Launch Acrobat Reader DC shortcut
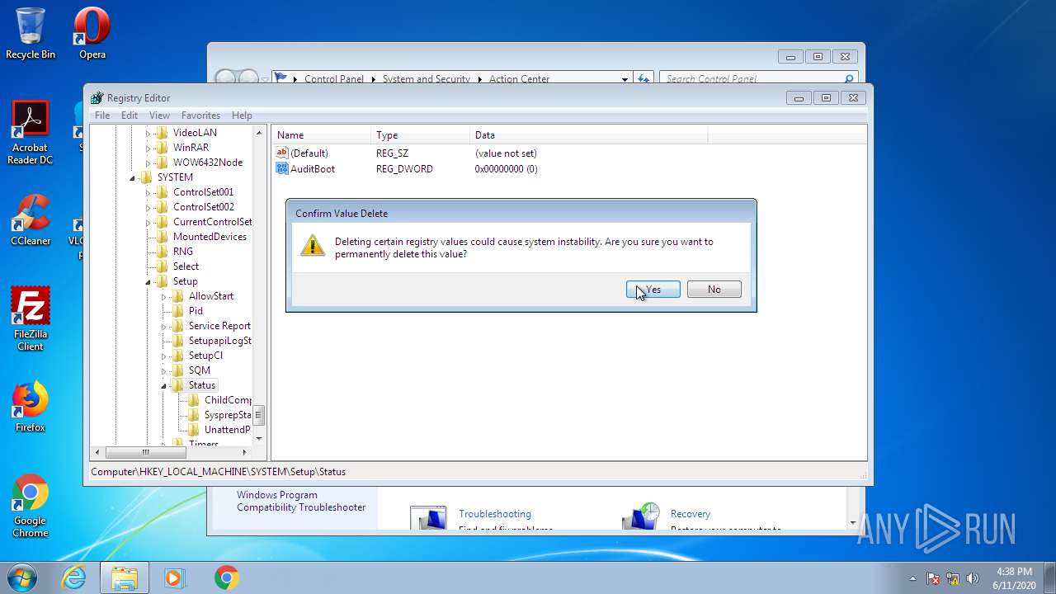This screenshot has height=594, width=1056. [x=31, y=133]
